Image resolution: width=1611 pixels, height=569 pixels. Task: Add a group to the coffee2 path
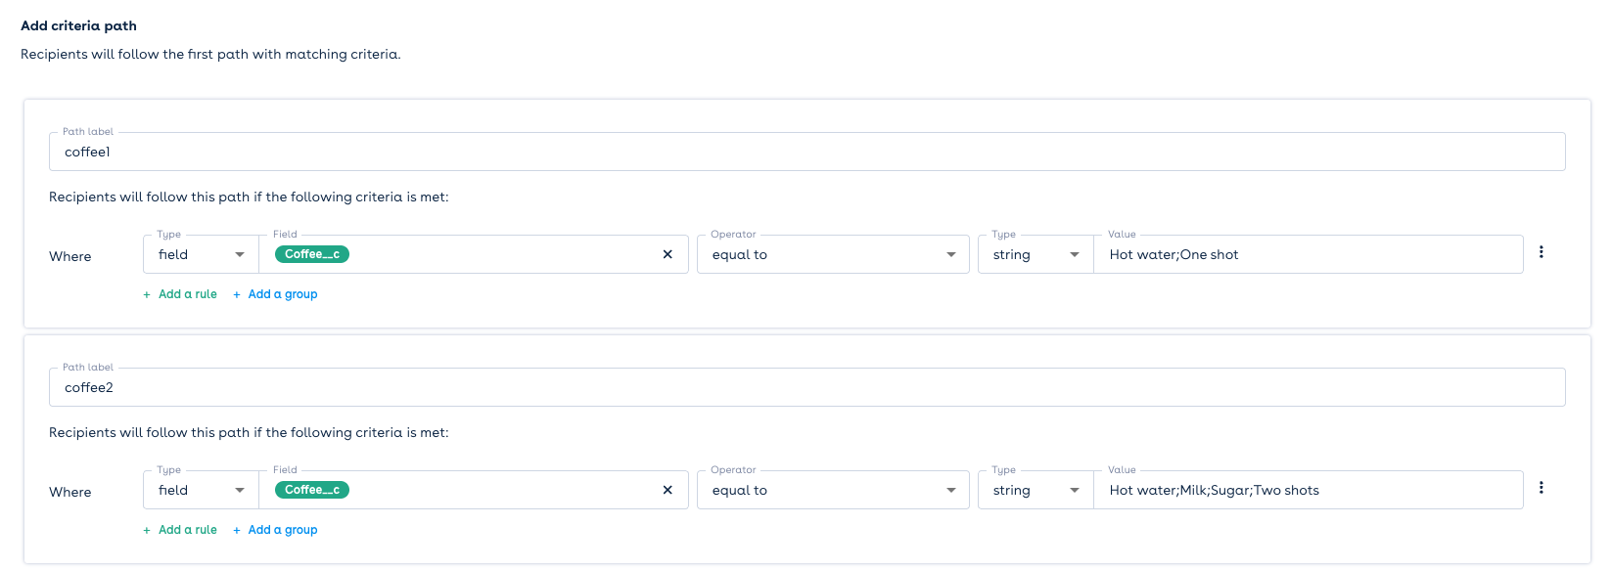point(275,530)
